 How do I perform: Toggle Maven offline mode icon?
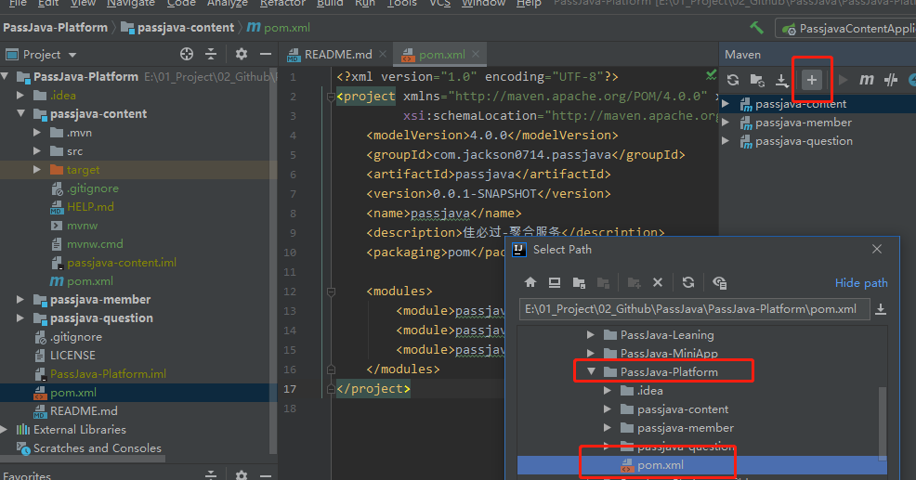click(x=890, y=80)
